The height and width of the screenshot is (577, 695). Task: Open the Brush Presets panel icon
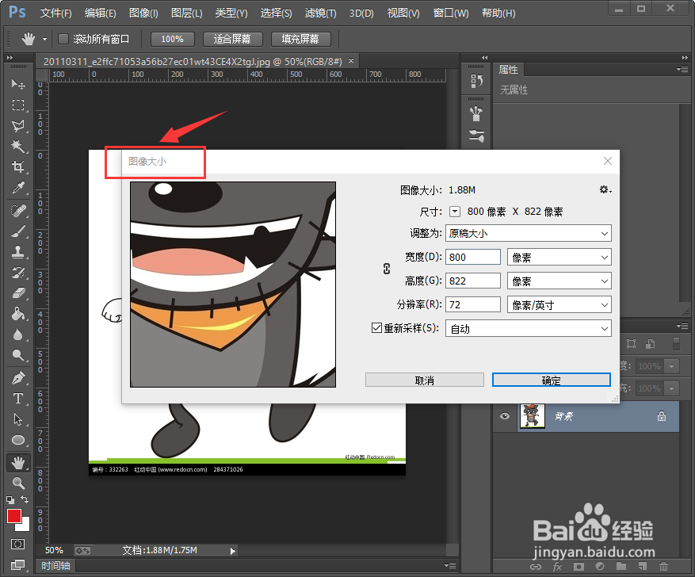(476, 136)
